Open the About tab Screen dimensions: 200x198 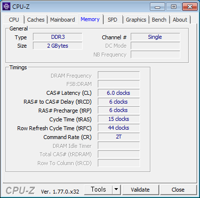180,20
